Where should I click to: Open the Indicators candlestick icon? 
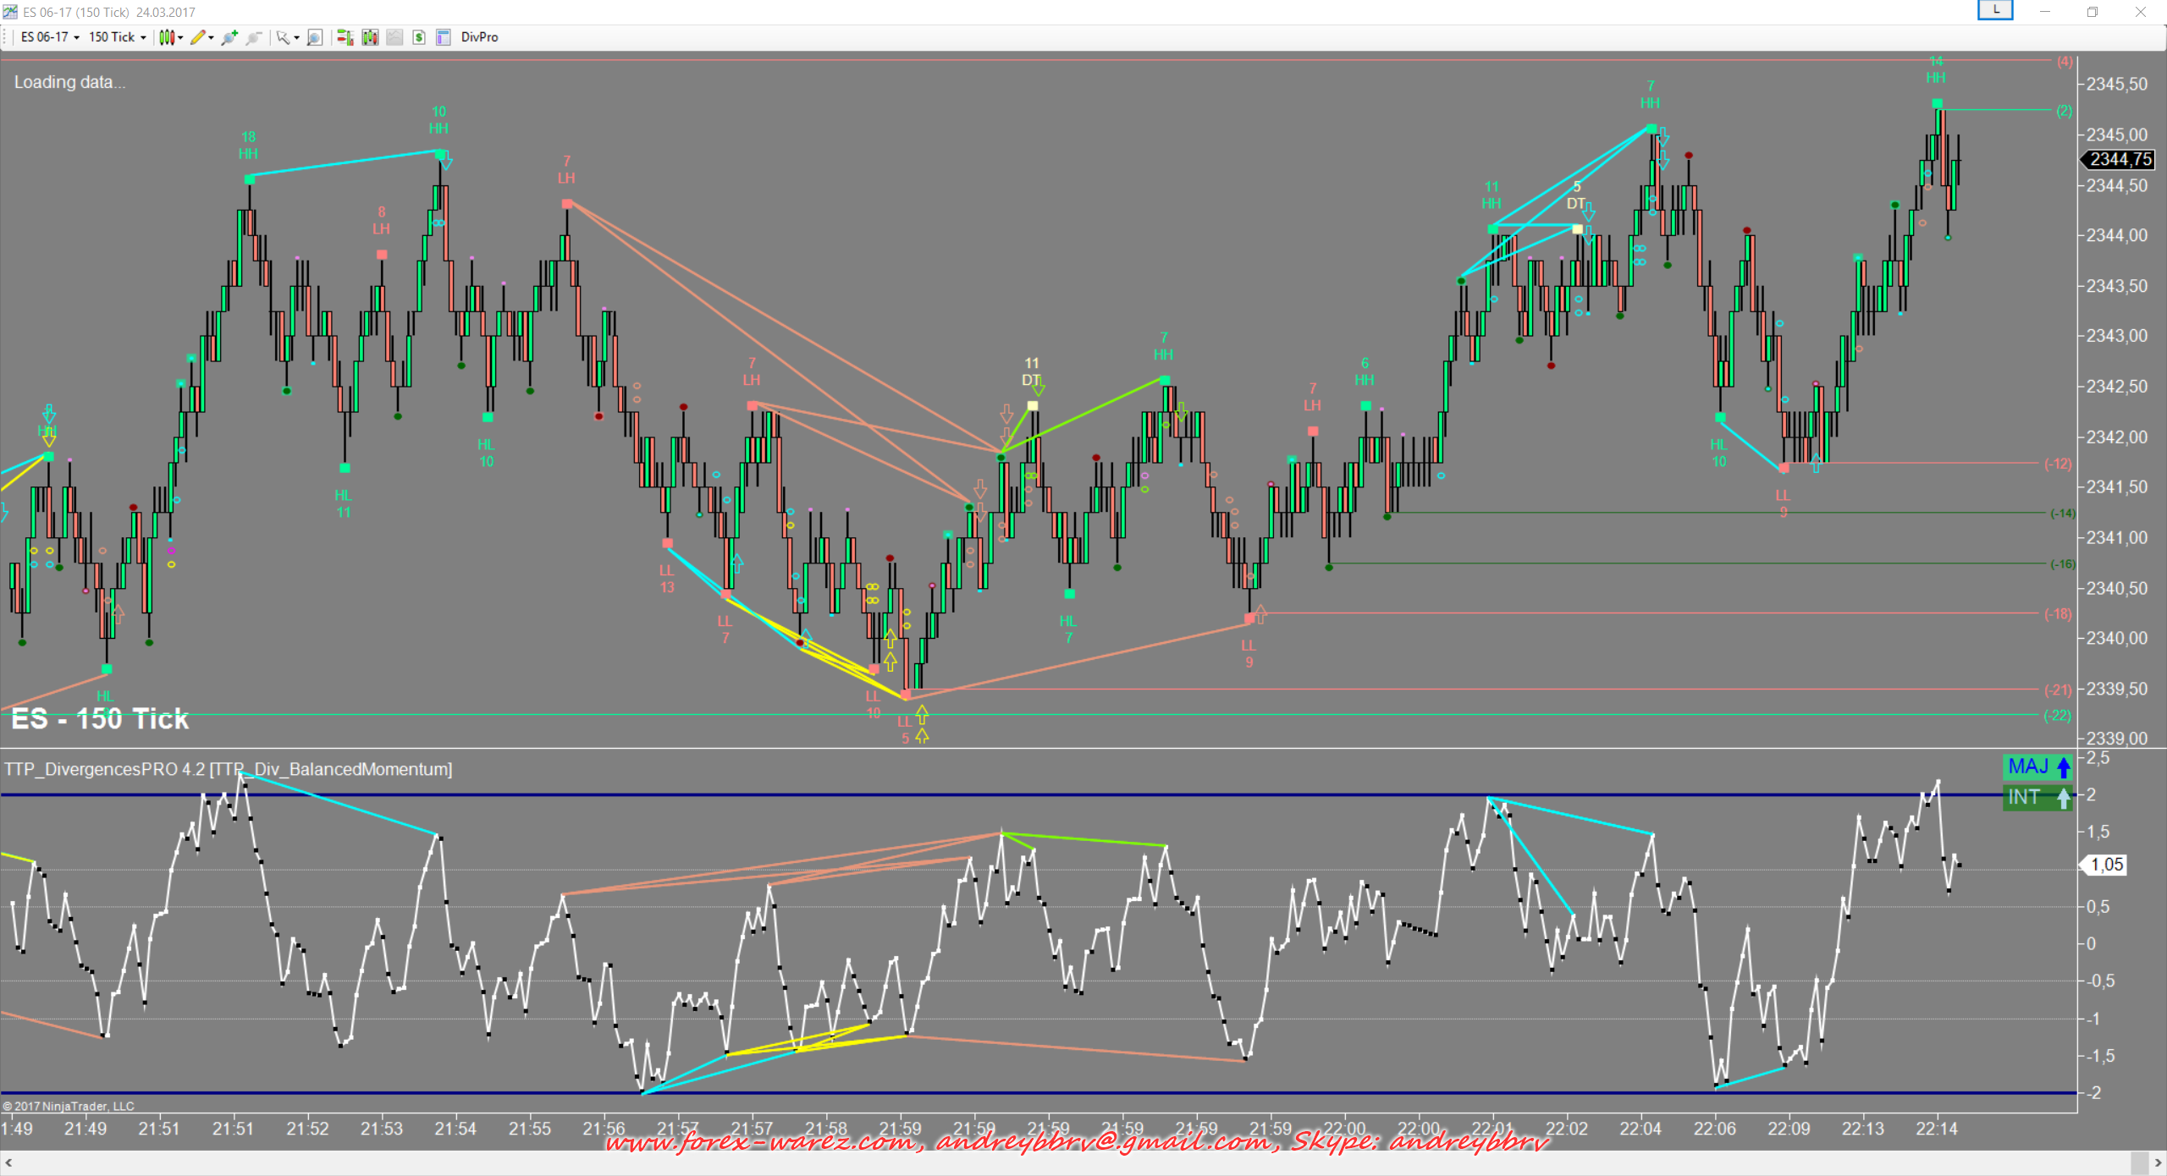[x=370, y=37]
